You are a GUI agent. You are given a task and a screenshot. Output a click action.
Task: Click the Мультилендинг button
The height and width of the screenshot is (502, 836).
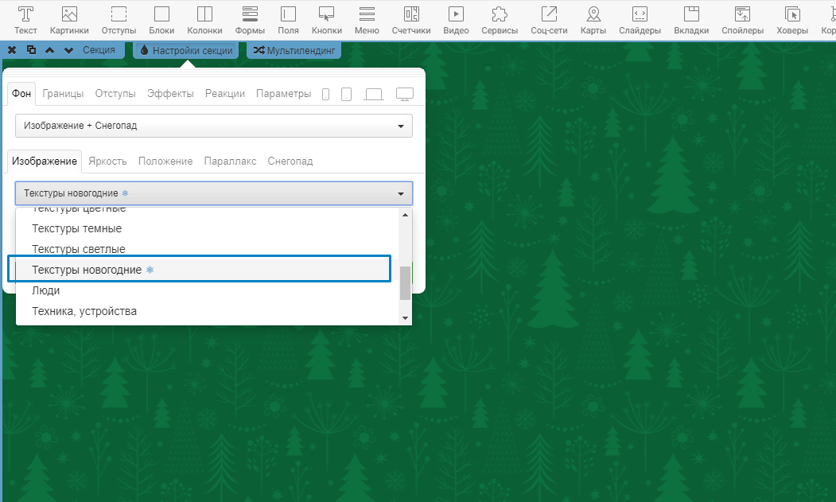(x=294, y=50)
